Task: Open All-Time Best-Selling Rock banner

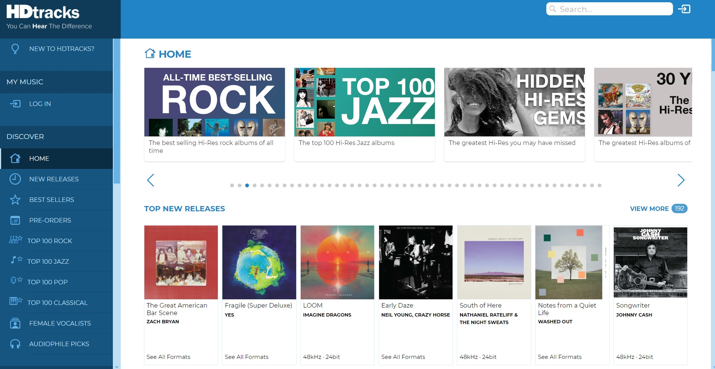Action: click(x=214, y=102)
